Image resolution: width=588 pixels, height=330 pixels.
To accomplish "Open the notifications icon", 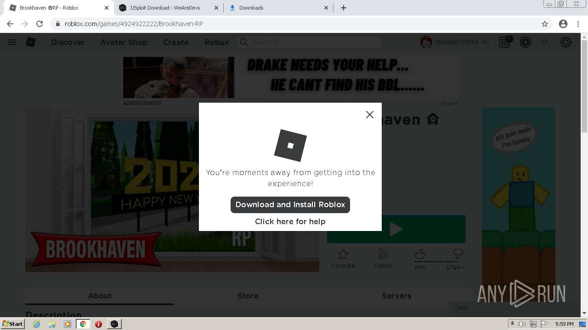I will tap(505, 42).
